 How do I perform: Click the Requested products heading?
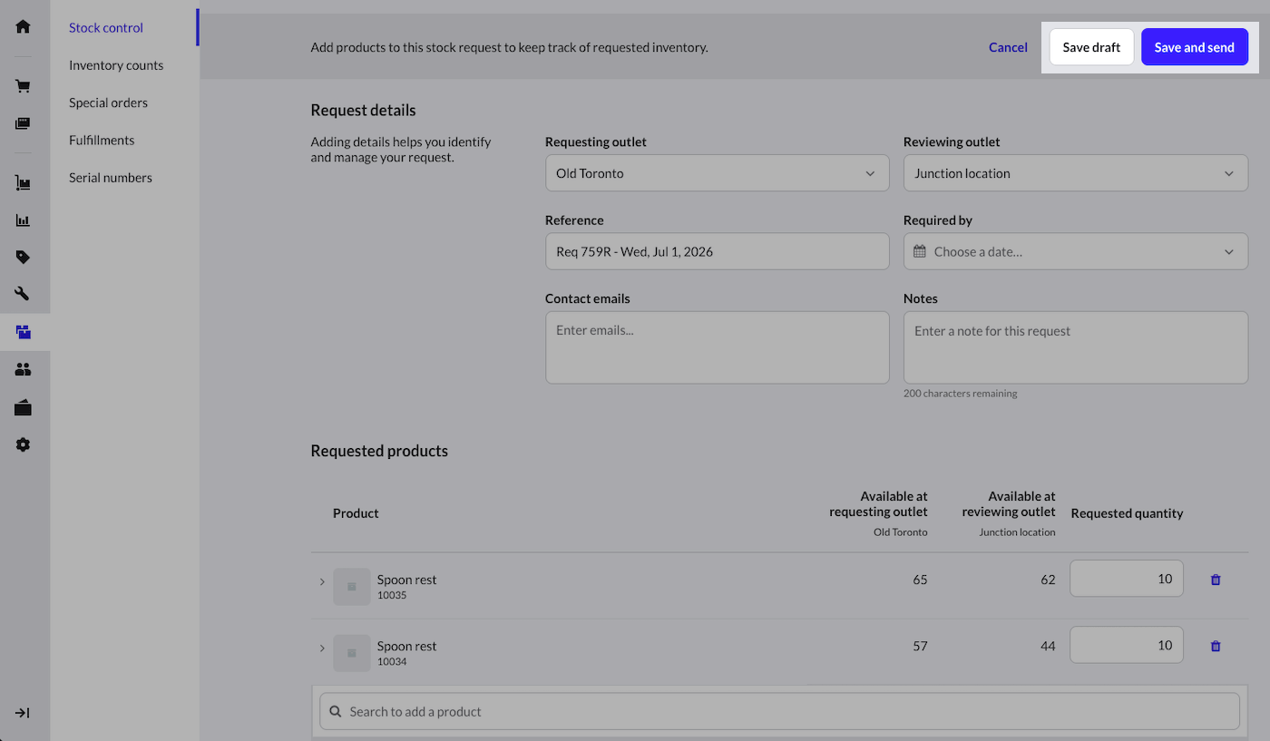pyautogui.click(x=379, y=451)
